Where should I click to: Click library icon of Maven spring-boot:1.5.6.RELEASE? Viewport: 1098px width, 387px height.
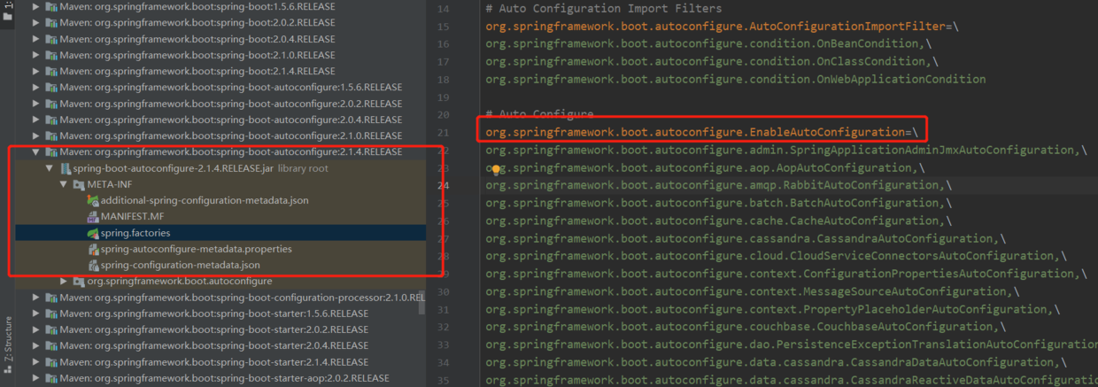[x=51, y=7]
